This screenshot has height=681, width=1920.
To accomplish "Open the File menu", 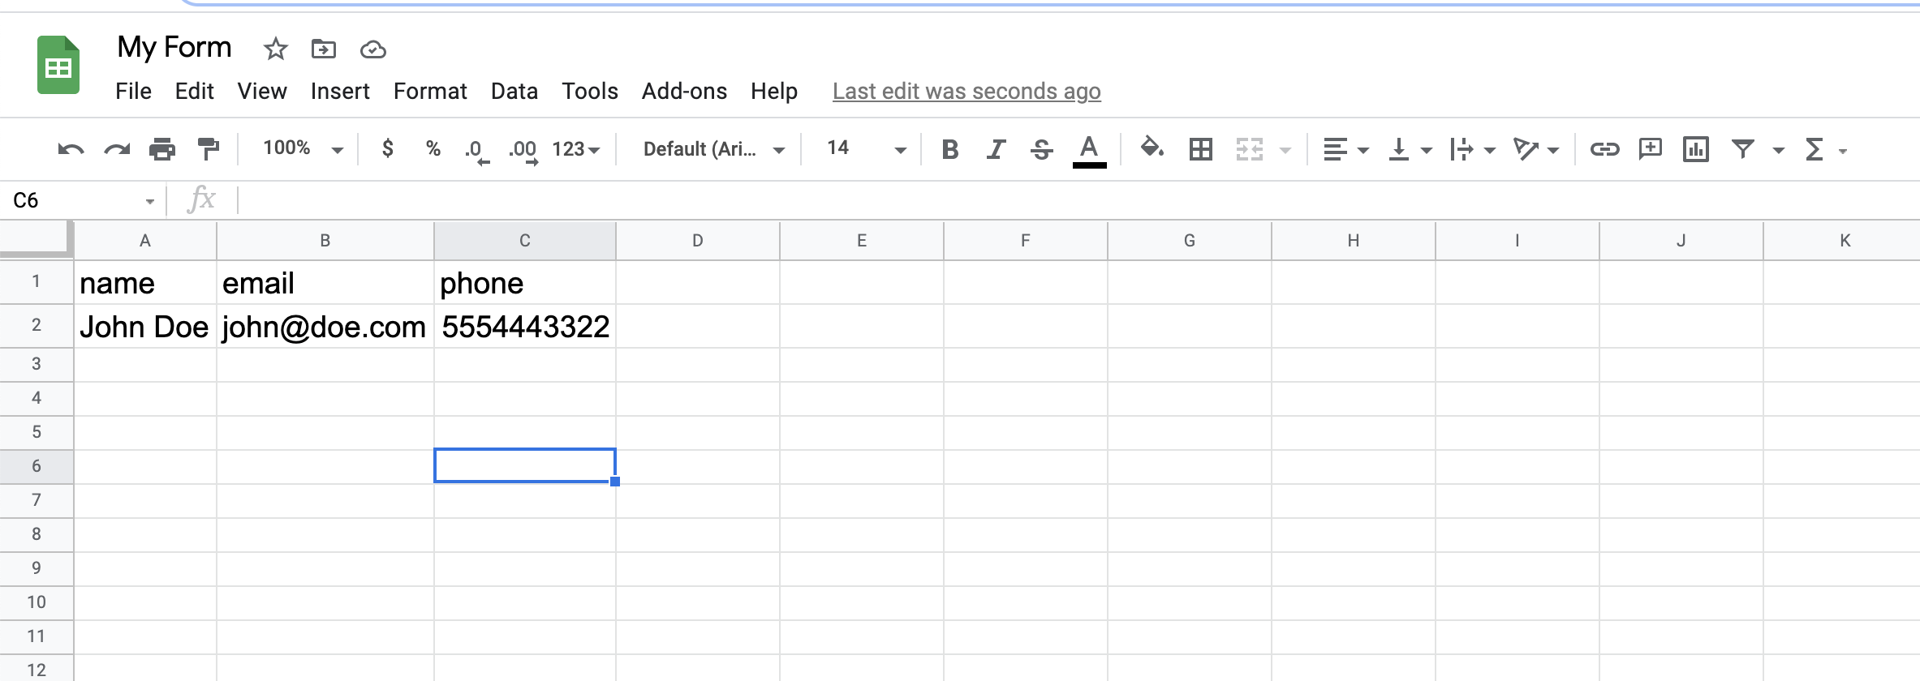I will click(x=133, y=91).
